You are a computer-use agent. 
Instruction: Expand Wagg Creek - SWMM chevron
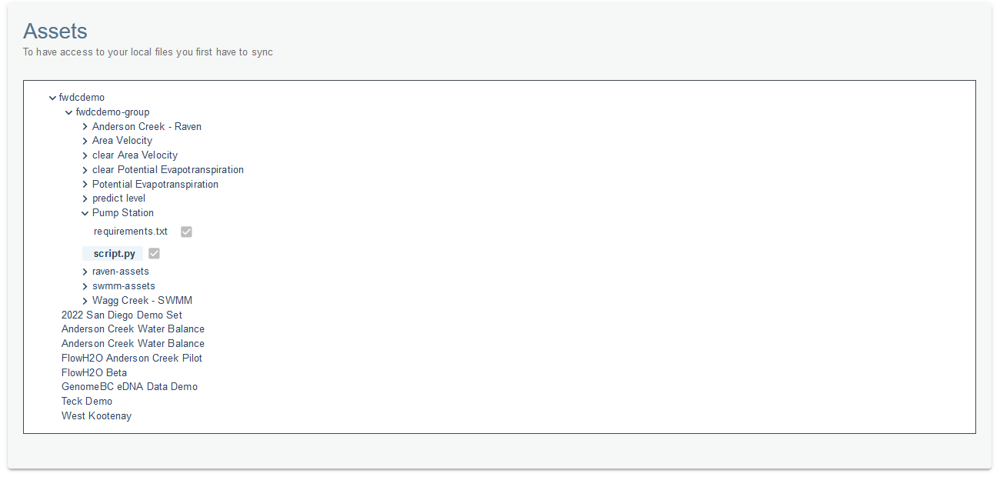coord(85,301)
